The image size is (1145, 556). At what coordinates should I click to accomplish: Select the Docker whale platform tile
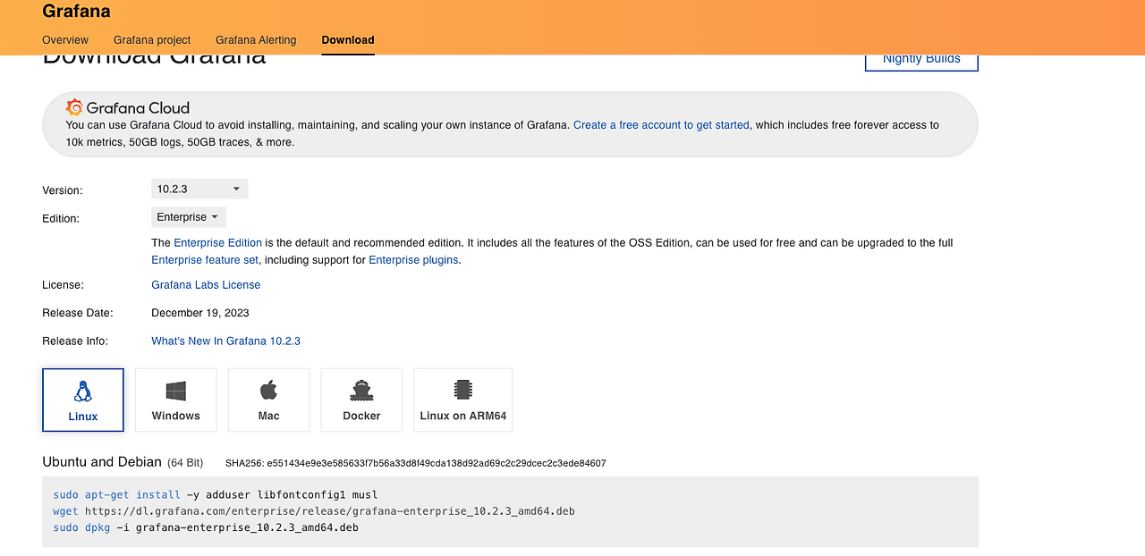361,400
